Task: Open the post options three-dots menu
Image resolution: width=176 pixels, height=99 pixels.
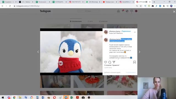Action: 135,32
